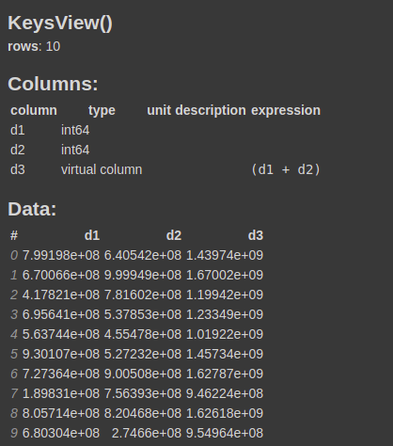Click the KeysView() title heading
The width and height of the screenshot is (393, 446).
(x=60, y=24)
